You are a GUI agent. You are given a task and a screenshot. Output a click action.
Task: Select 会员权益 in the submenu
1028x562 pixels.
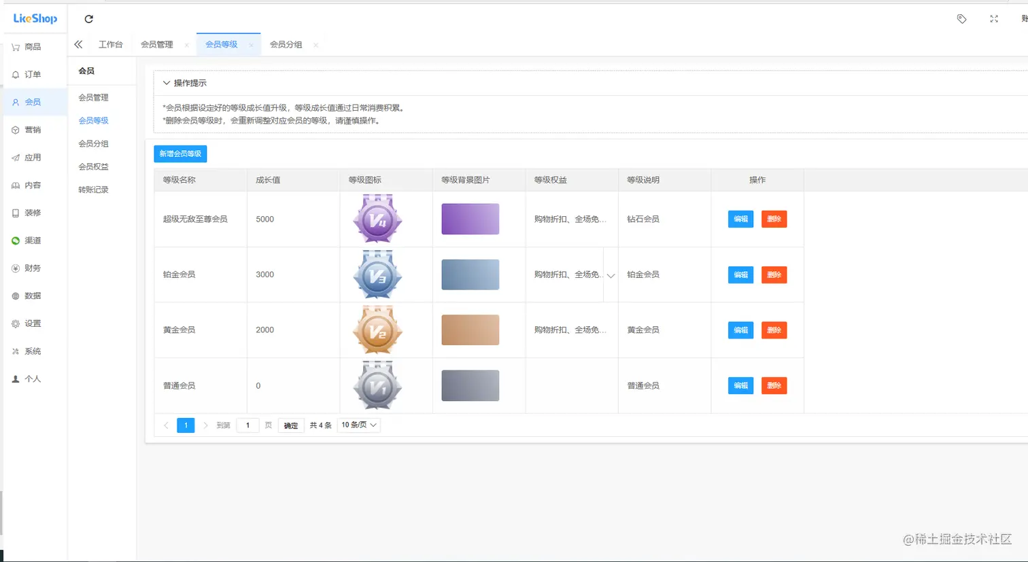94,166
